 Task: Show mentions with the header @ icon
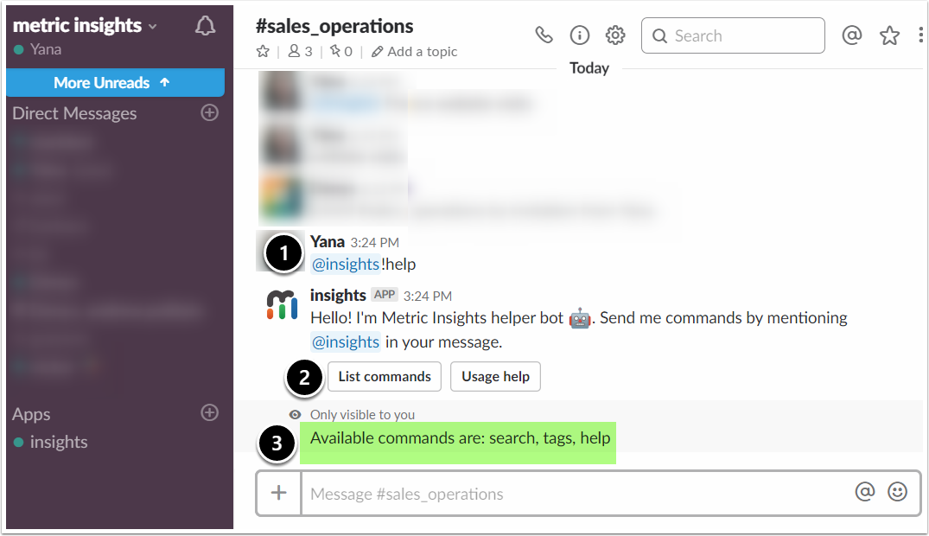pyautogui.click(x=852, y=35)
